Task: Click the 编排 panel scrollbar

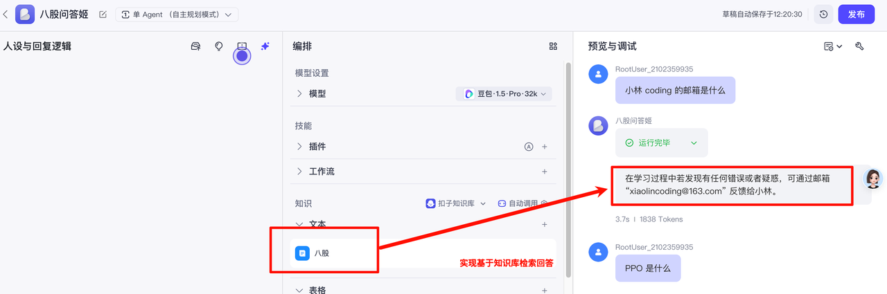Action: coord(568,169)
